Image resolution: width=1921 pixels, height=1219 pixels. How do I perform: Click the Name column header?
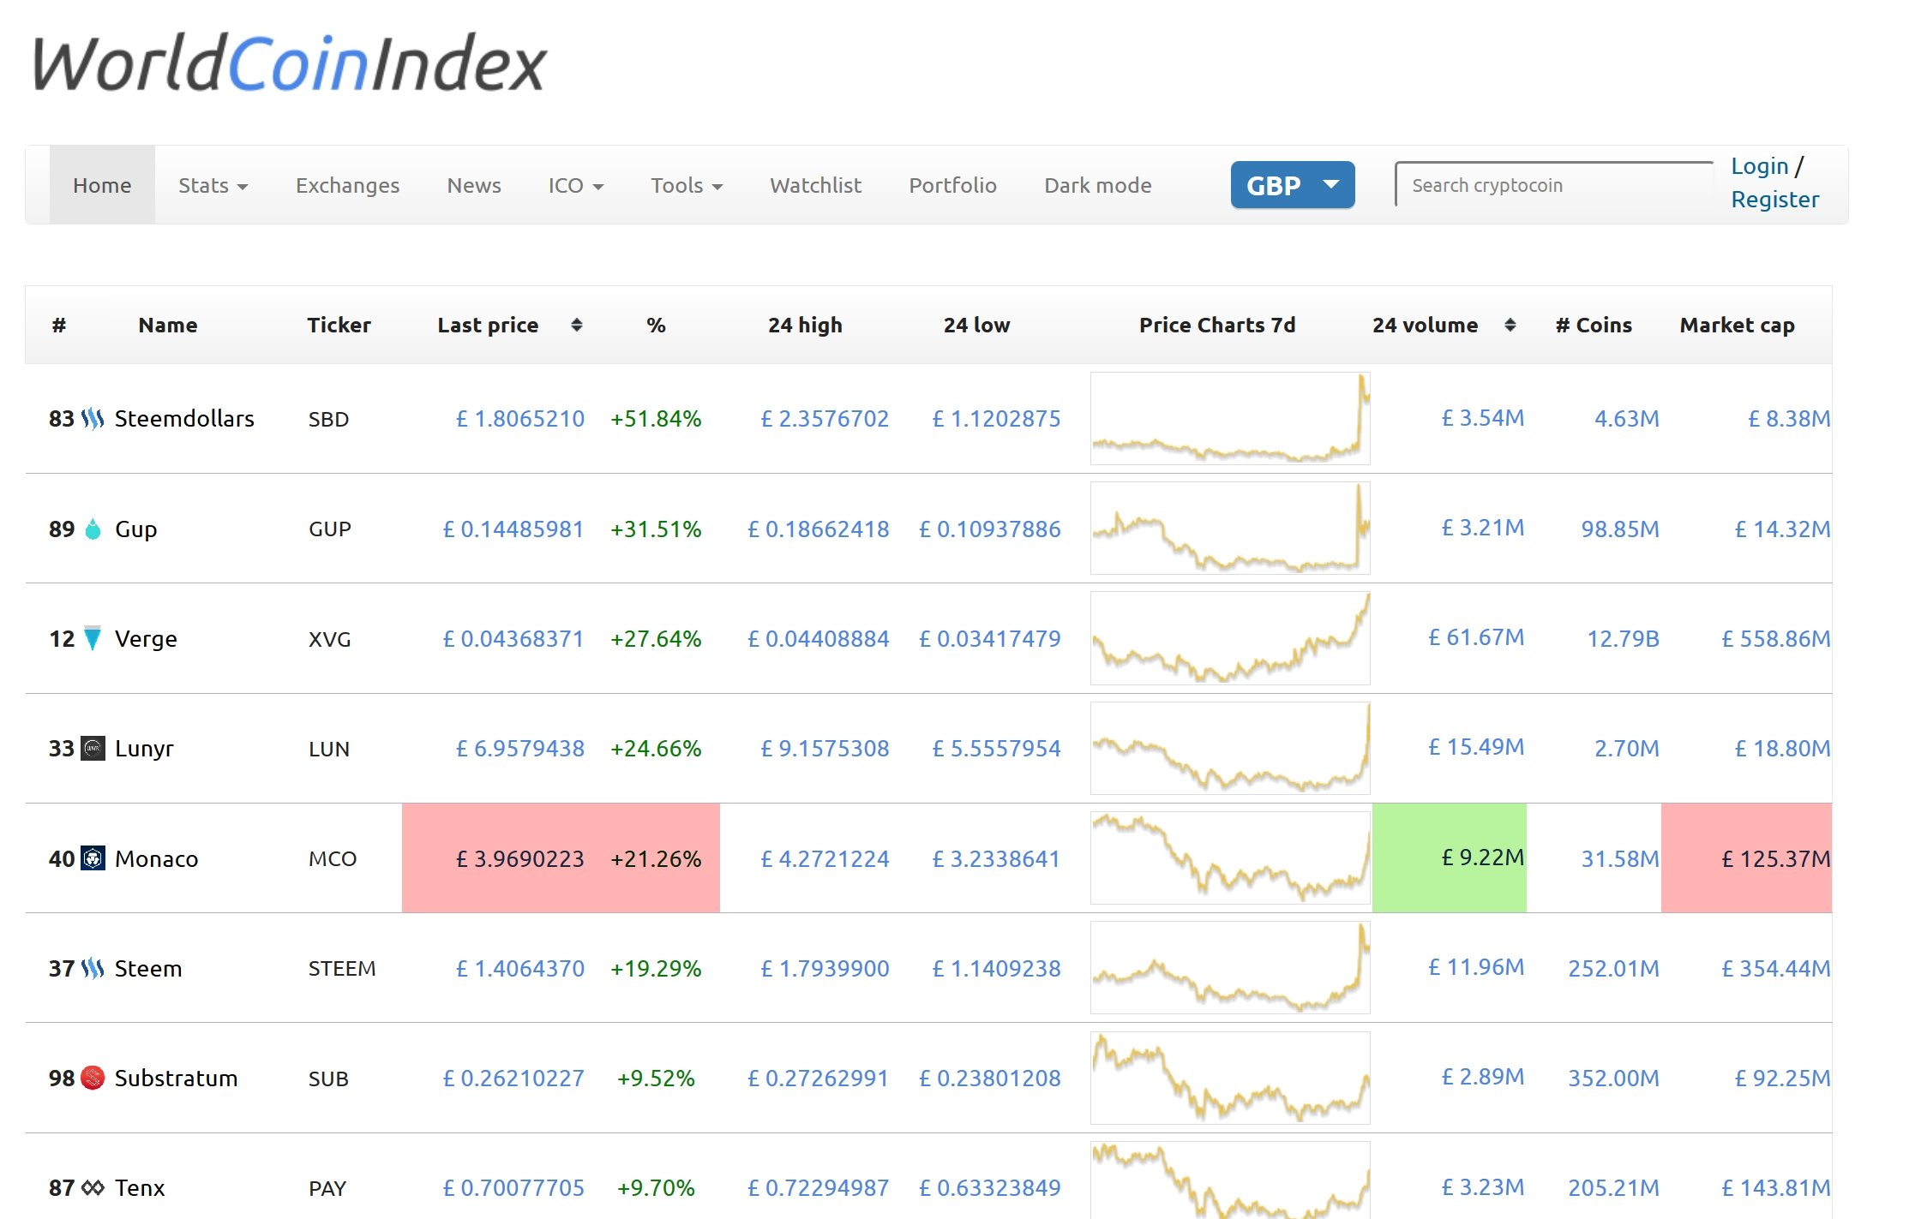(x=168, y=325)
